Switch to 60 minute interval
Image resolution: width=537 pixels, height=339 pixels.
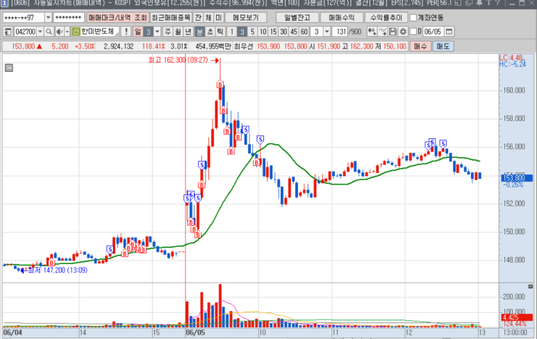coord(304,32)
